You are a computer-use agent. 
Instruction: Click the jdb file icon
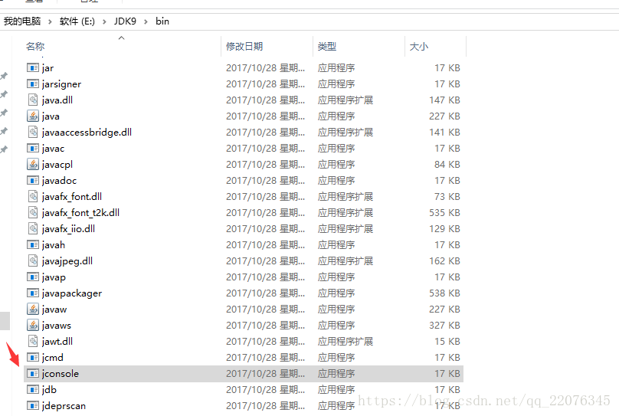(33, 389)
